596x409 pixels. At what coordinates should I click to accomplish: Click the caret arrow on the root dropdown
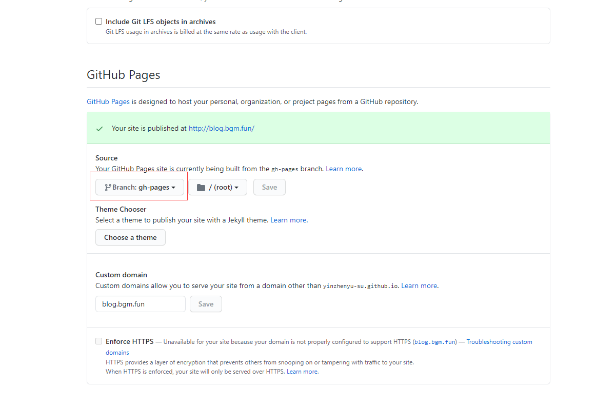coord(236,188)
